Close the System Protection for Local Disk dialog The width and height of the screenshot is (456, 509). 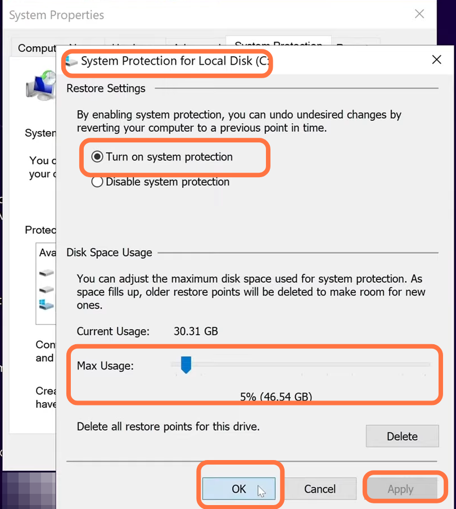point(436,60)
